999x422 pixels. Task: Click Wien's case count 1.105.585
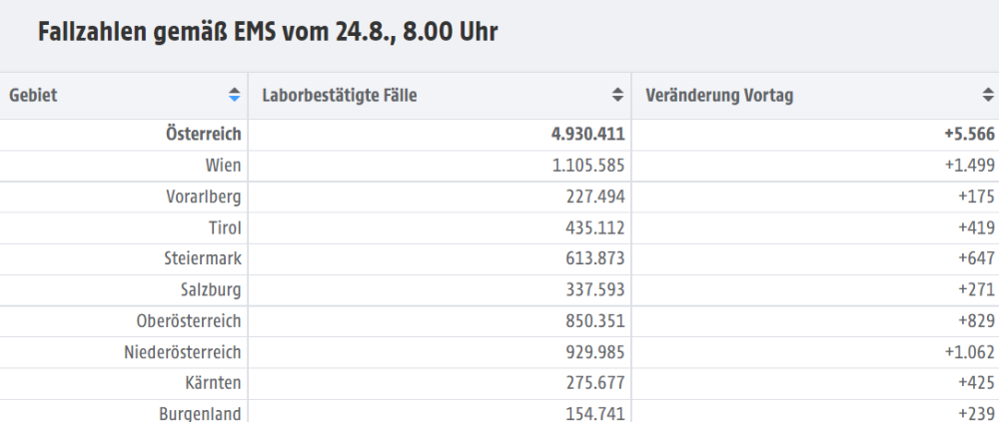coord(588,166)
